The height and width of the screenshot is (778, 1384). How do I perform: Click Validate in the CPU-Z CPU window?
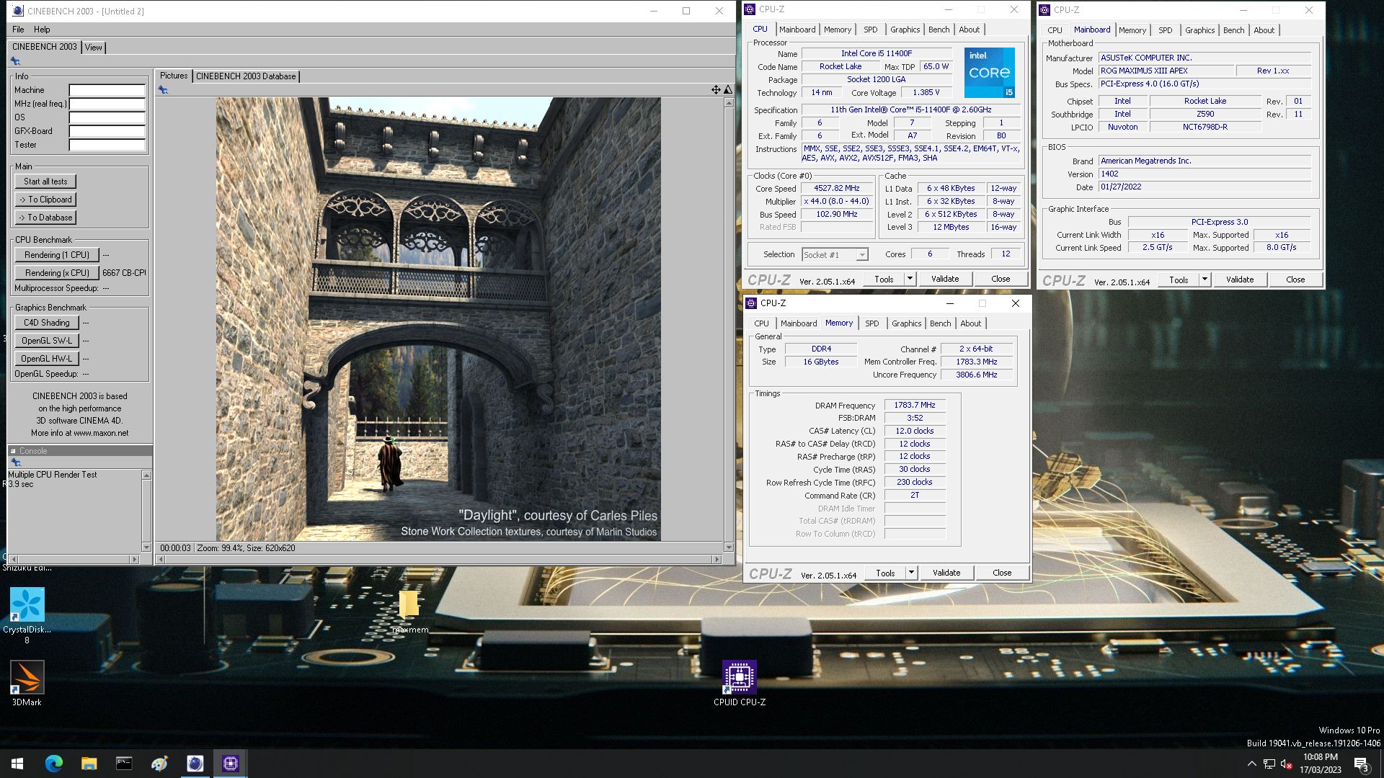click(945, 279)
